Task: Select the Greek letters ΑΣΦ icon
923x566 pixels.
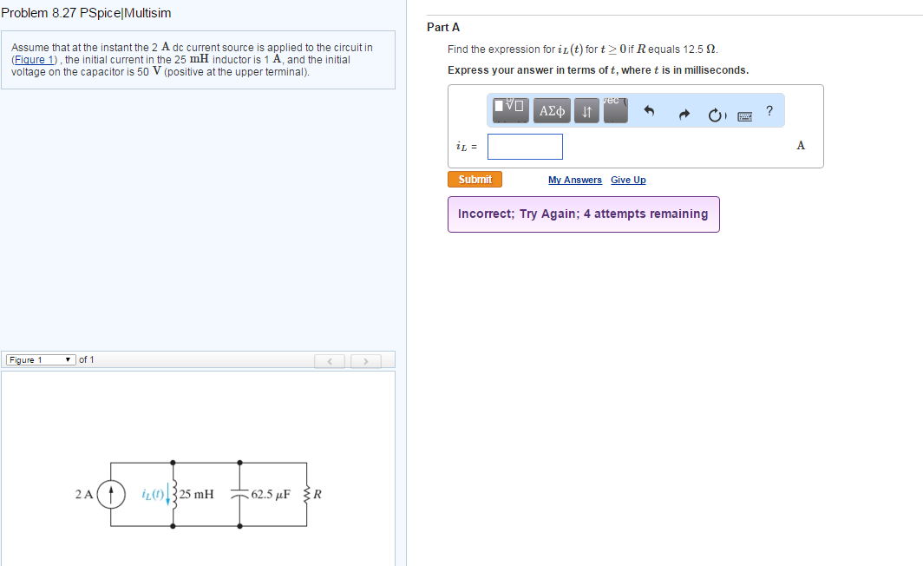Action: 552,110
